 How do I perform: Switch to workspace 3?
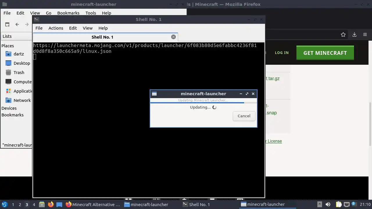(x=27, y=205)
